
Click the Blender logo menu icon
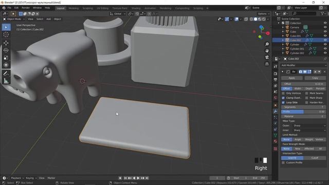tap(4, 8)
